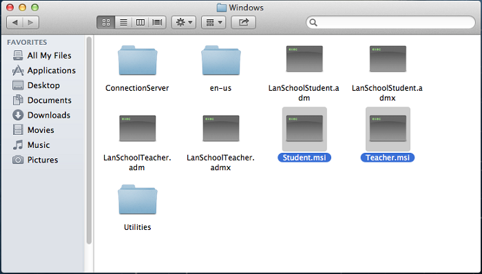Click the LanSchoolTeacher.admx name label

221,162
